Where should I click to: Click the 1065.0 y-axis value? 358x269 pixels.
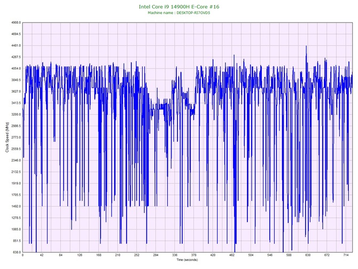[16, 229]
